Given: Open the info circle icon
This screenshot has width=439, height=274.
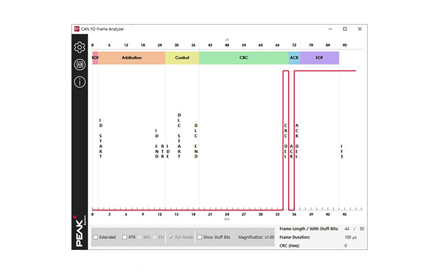Looking at the screenshot, I should pyautogui.click(x=80, y=82).
